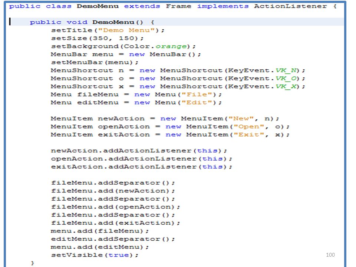The width and height of the screenshot is (356, 267).
Task: Click the menu.add(editMenu) line
Action: (x=100, y=247)
